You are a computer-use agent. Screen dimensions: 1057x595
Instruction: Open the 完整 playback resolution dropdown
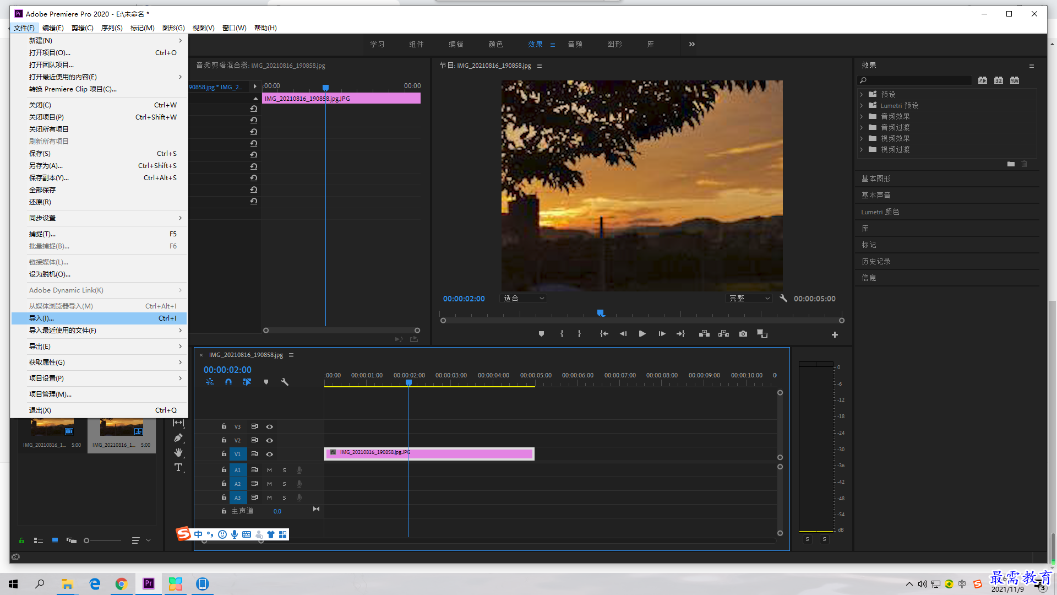[x=749, y=298]
